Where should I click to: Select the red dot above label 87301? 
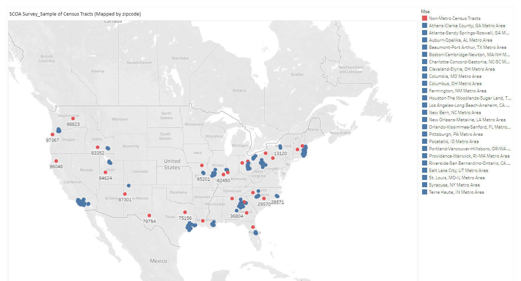pyautogui.click(x=125, y=194)
